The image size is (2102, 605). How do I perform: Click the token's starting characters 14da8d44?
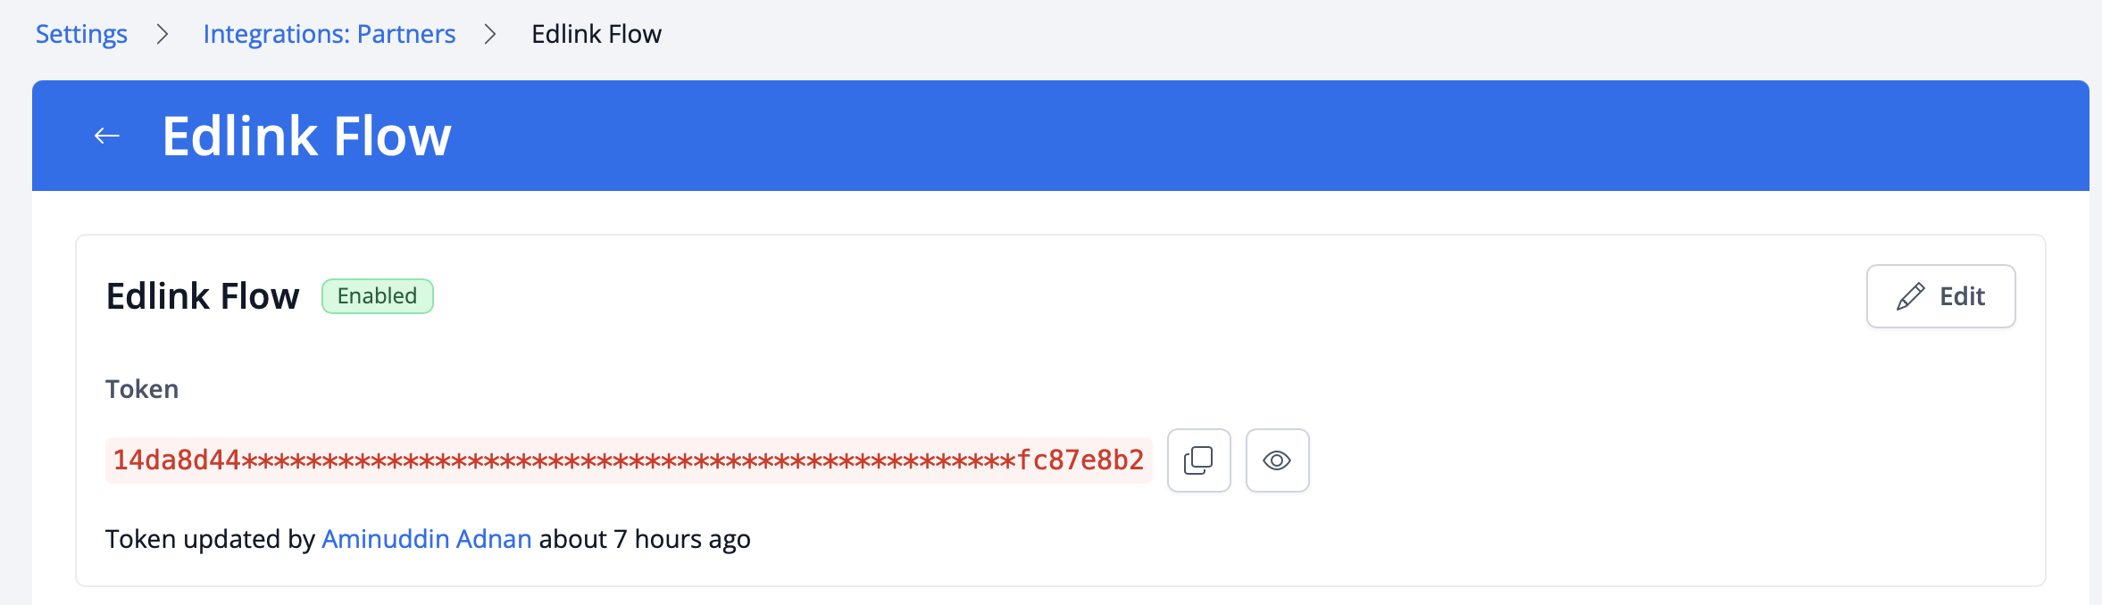click(x=177, y=460)
